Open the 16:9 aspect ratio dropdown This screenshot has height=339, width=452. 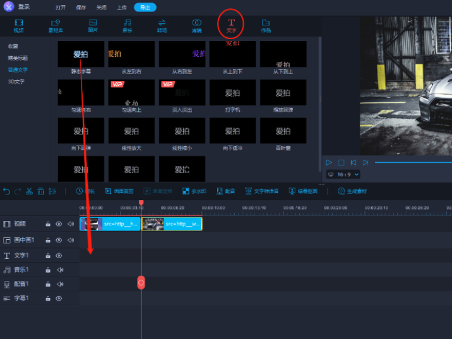(343, 174)
